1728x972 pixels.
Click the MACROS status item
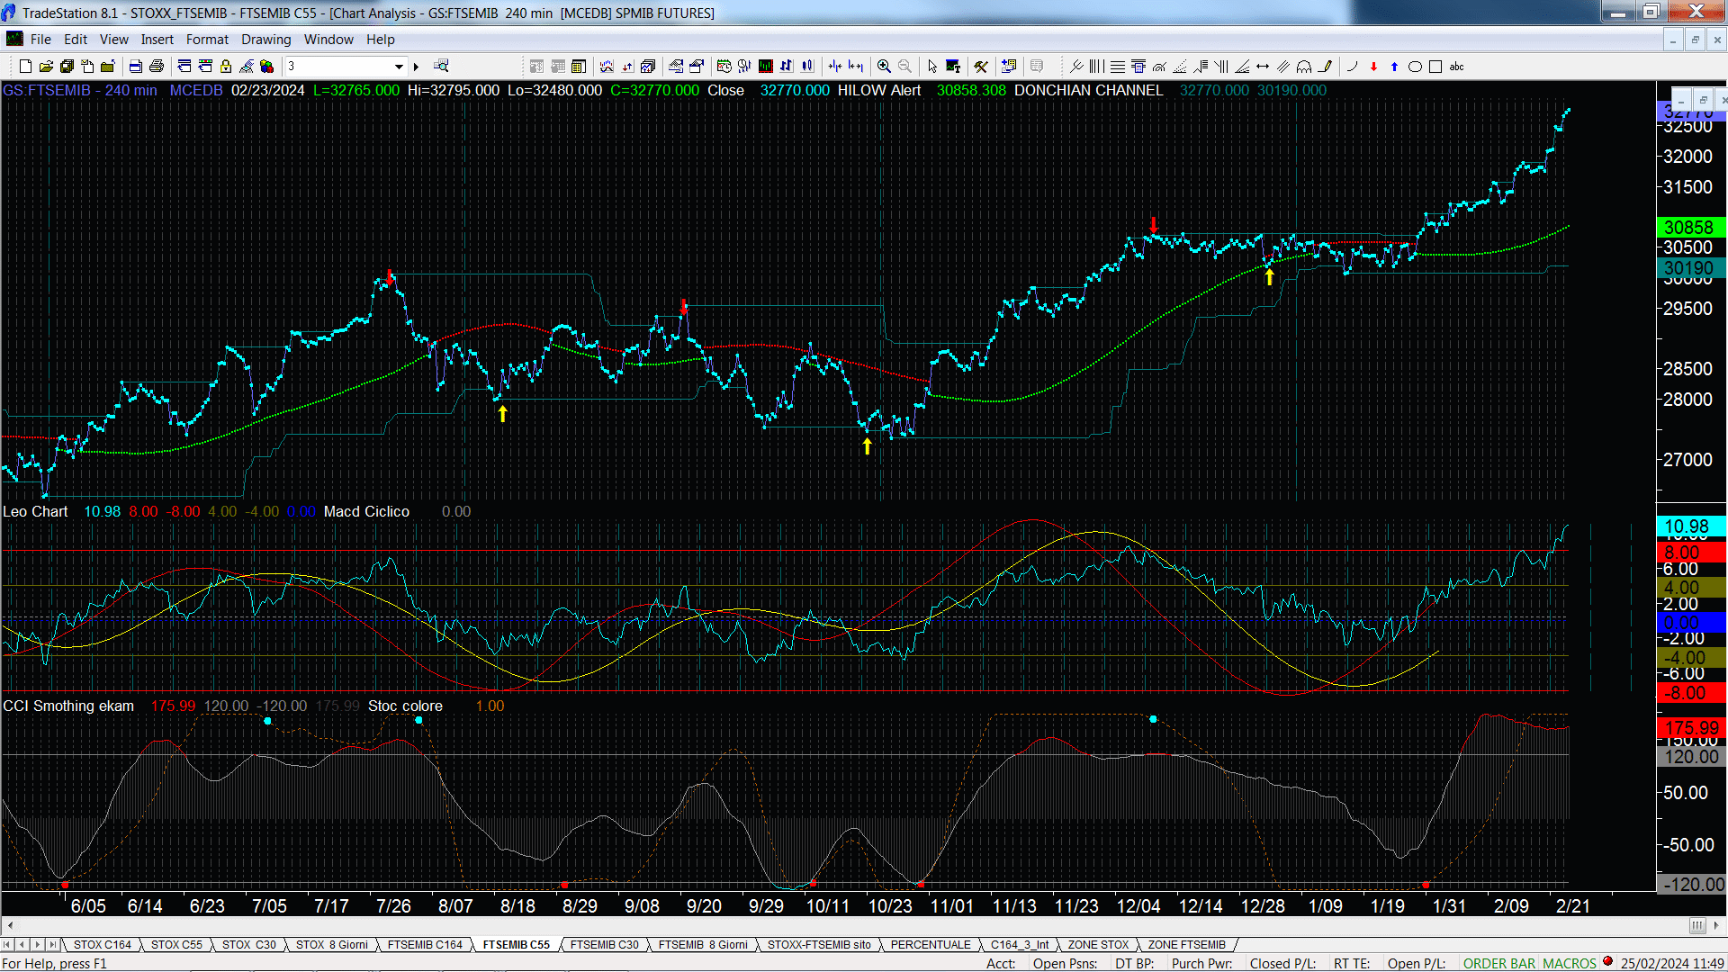[x=1570, y=963]
